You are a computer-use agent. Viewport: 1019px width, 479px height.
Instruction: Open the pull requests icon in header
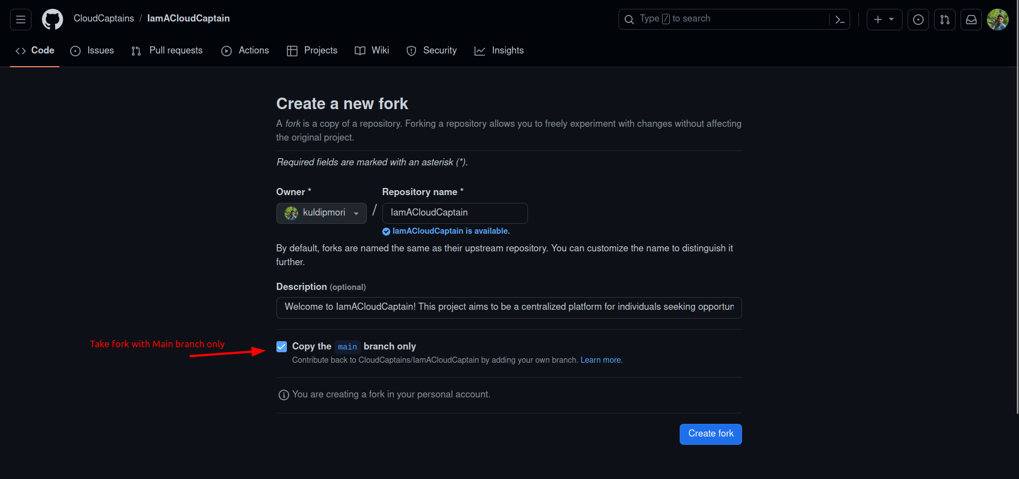[945, 19]
